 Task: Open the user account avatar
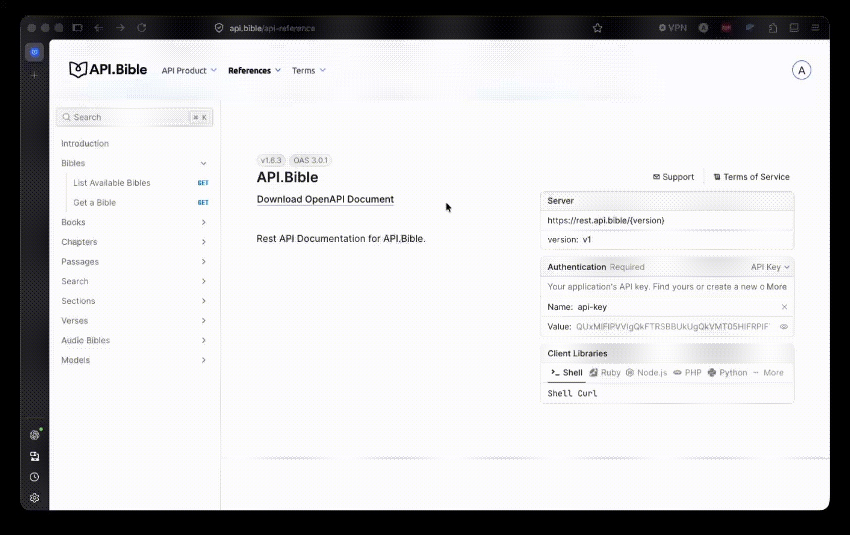click(x=801, y=70)
